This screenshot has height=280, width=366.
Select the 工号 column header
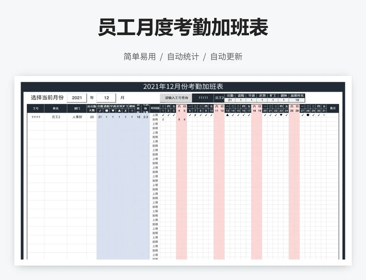pyautogui.click(x=36, y=108)
